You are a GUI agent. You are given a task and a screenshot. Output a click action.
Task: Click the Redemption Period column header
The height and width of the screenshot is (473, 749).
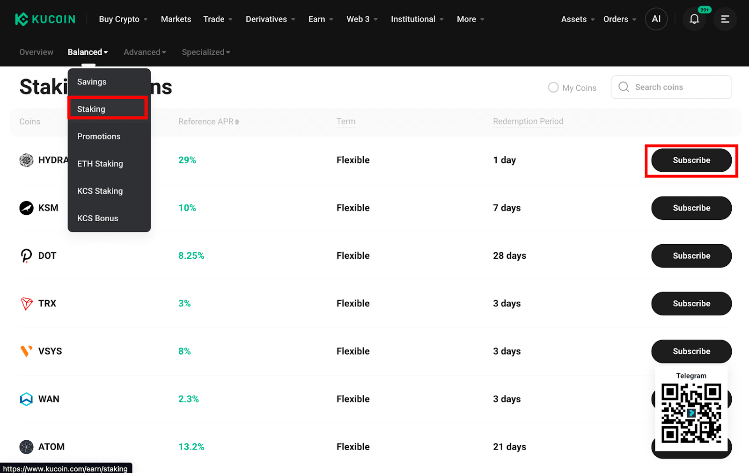[x=528, y=122]
